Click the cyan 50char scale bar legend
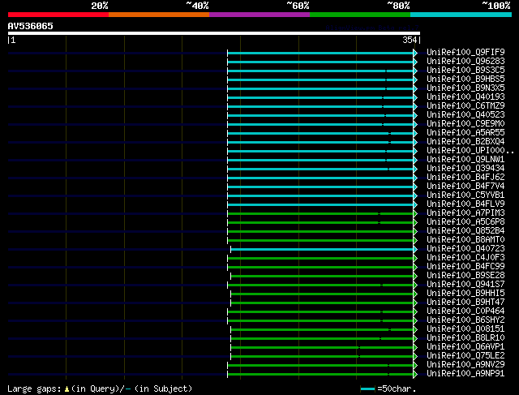This screenshot has width=519, height=395. coord(367,389)
